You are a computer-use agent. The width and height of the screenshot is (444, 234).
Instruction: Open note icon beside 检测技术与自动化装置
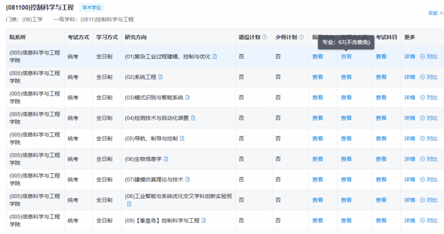click(193, 118)
